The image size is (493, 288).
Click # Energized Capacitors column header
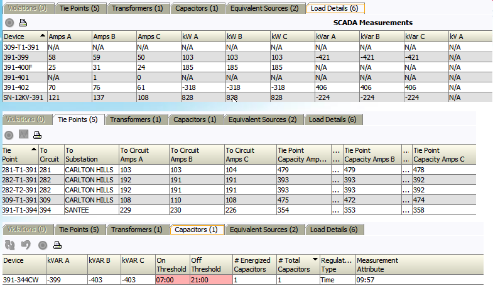[254, 265]
